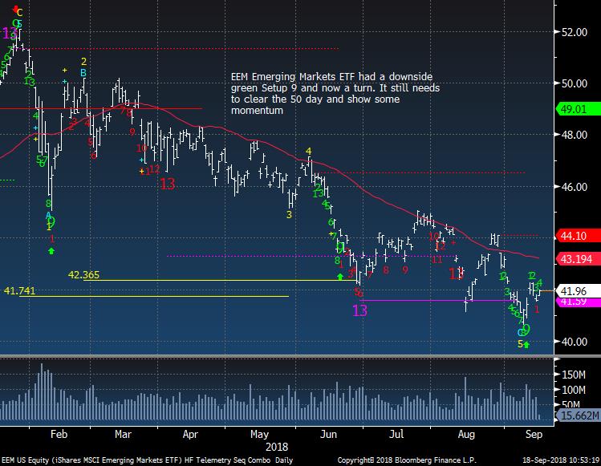Click the cyan B marker in February
Image resolution: width=601 pixels, height=466 pixels.
[x=83, y=72]
